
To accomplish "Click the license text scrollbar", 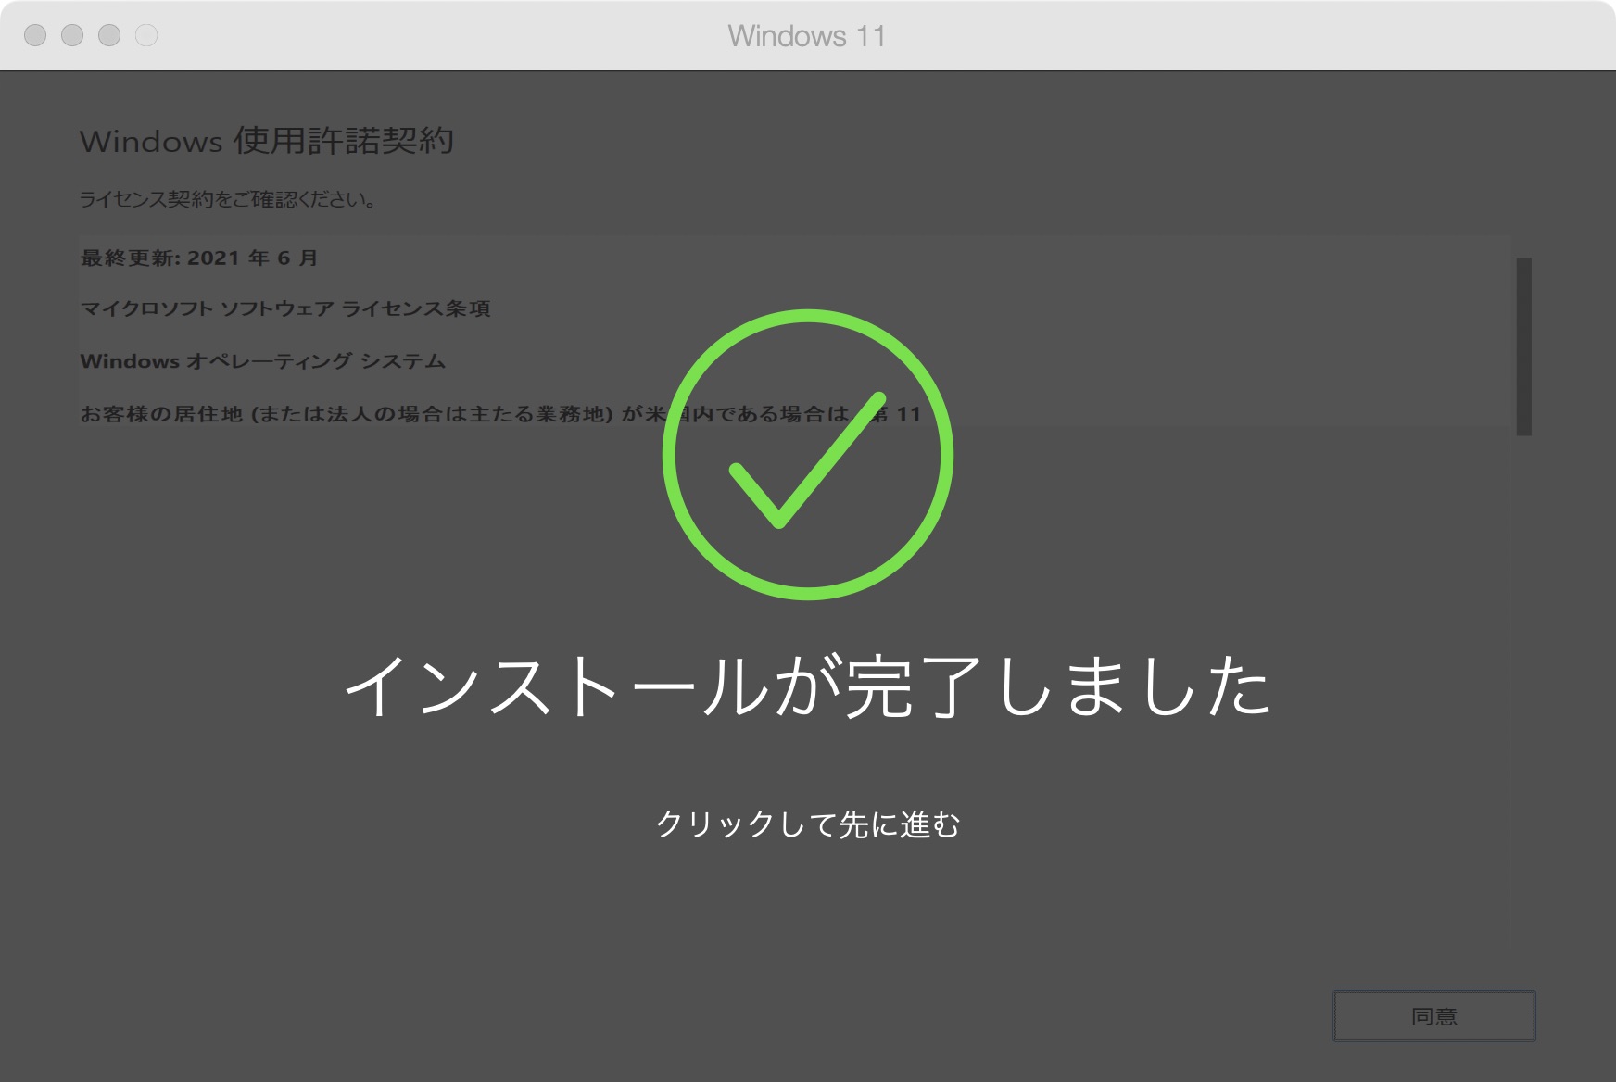I will point(1523,346).
